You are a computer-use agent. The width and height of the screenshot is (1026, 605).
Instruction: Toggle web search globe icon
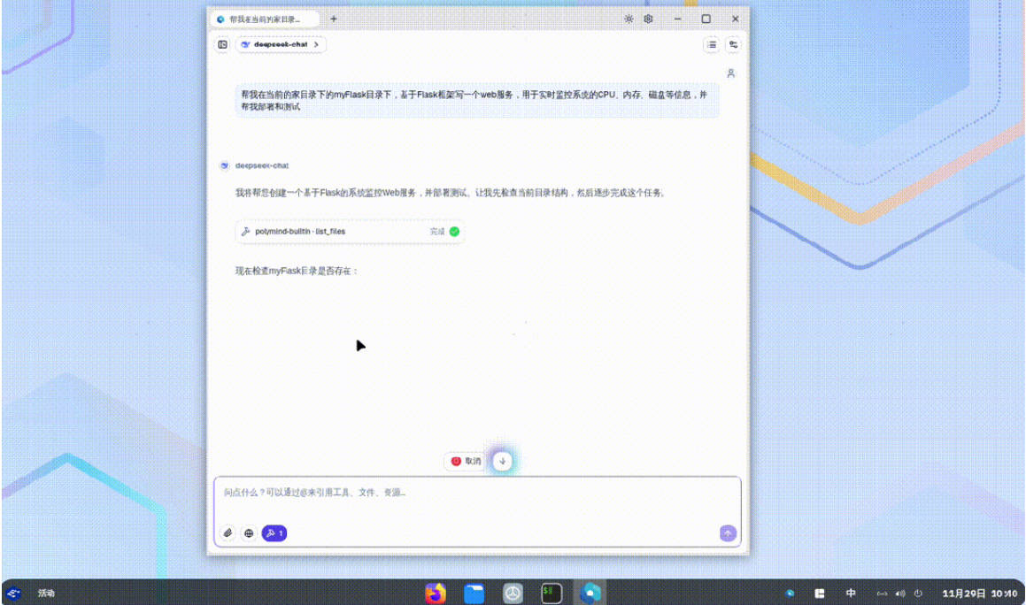pos(249,533)
